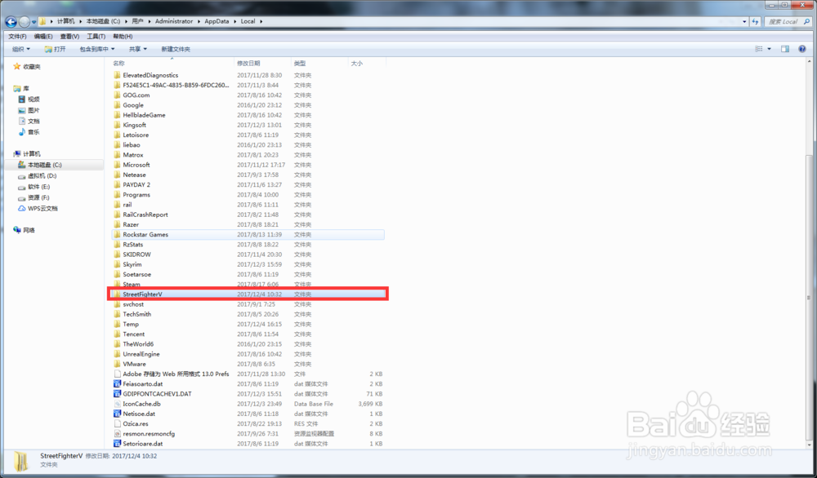Sort by 类型 column header
Viewport: 817px width, 478px height.
tap(300, 63)
